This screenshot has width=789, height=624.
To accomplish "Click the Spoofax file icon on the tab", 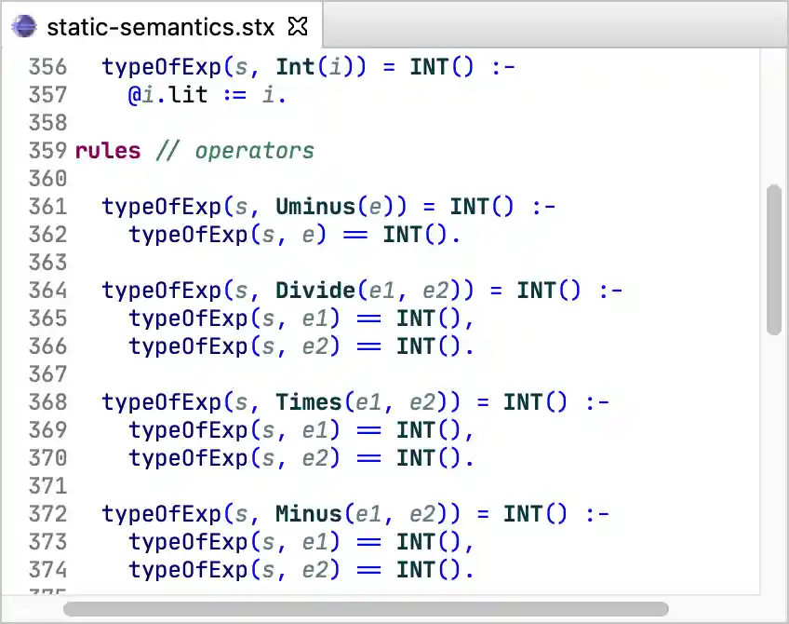I will tap(23, 26).
